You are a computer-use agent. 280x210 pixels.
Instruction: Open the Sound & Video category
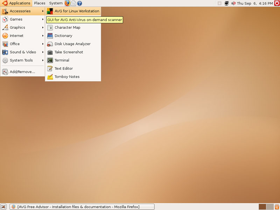click(23, 52)
